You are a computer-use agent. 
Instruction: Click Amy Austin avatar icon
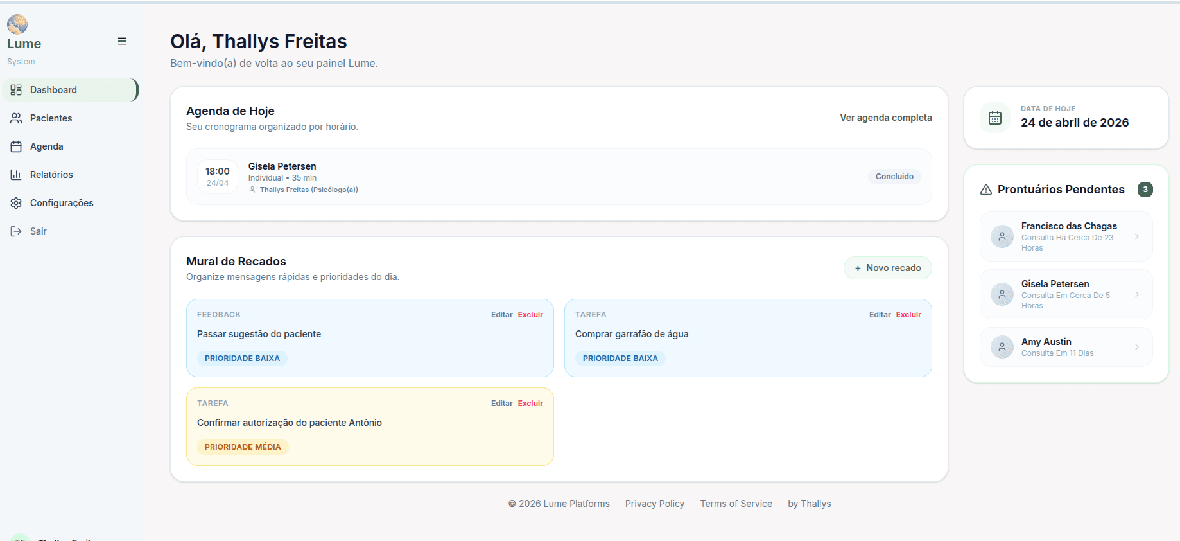click(x=1002, y=347)
